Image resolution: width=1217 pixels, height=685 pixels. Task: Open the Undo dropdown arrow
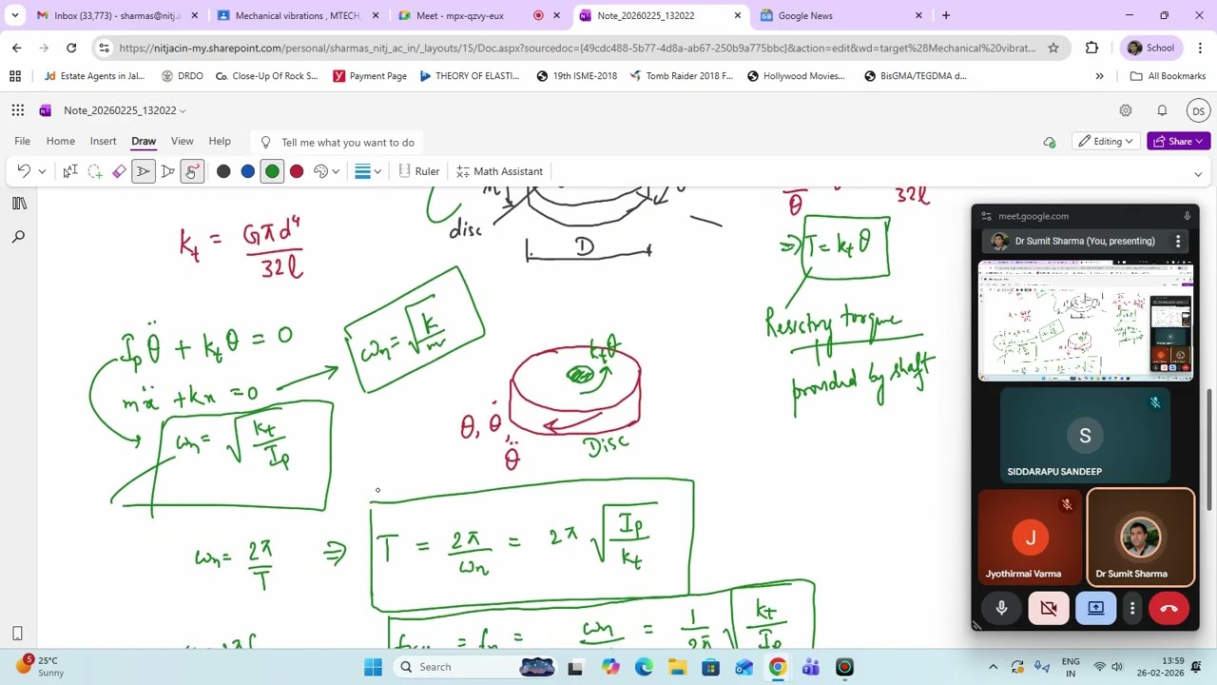point(42,172)
